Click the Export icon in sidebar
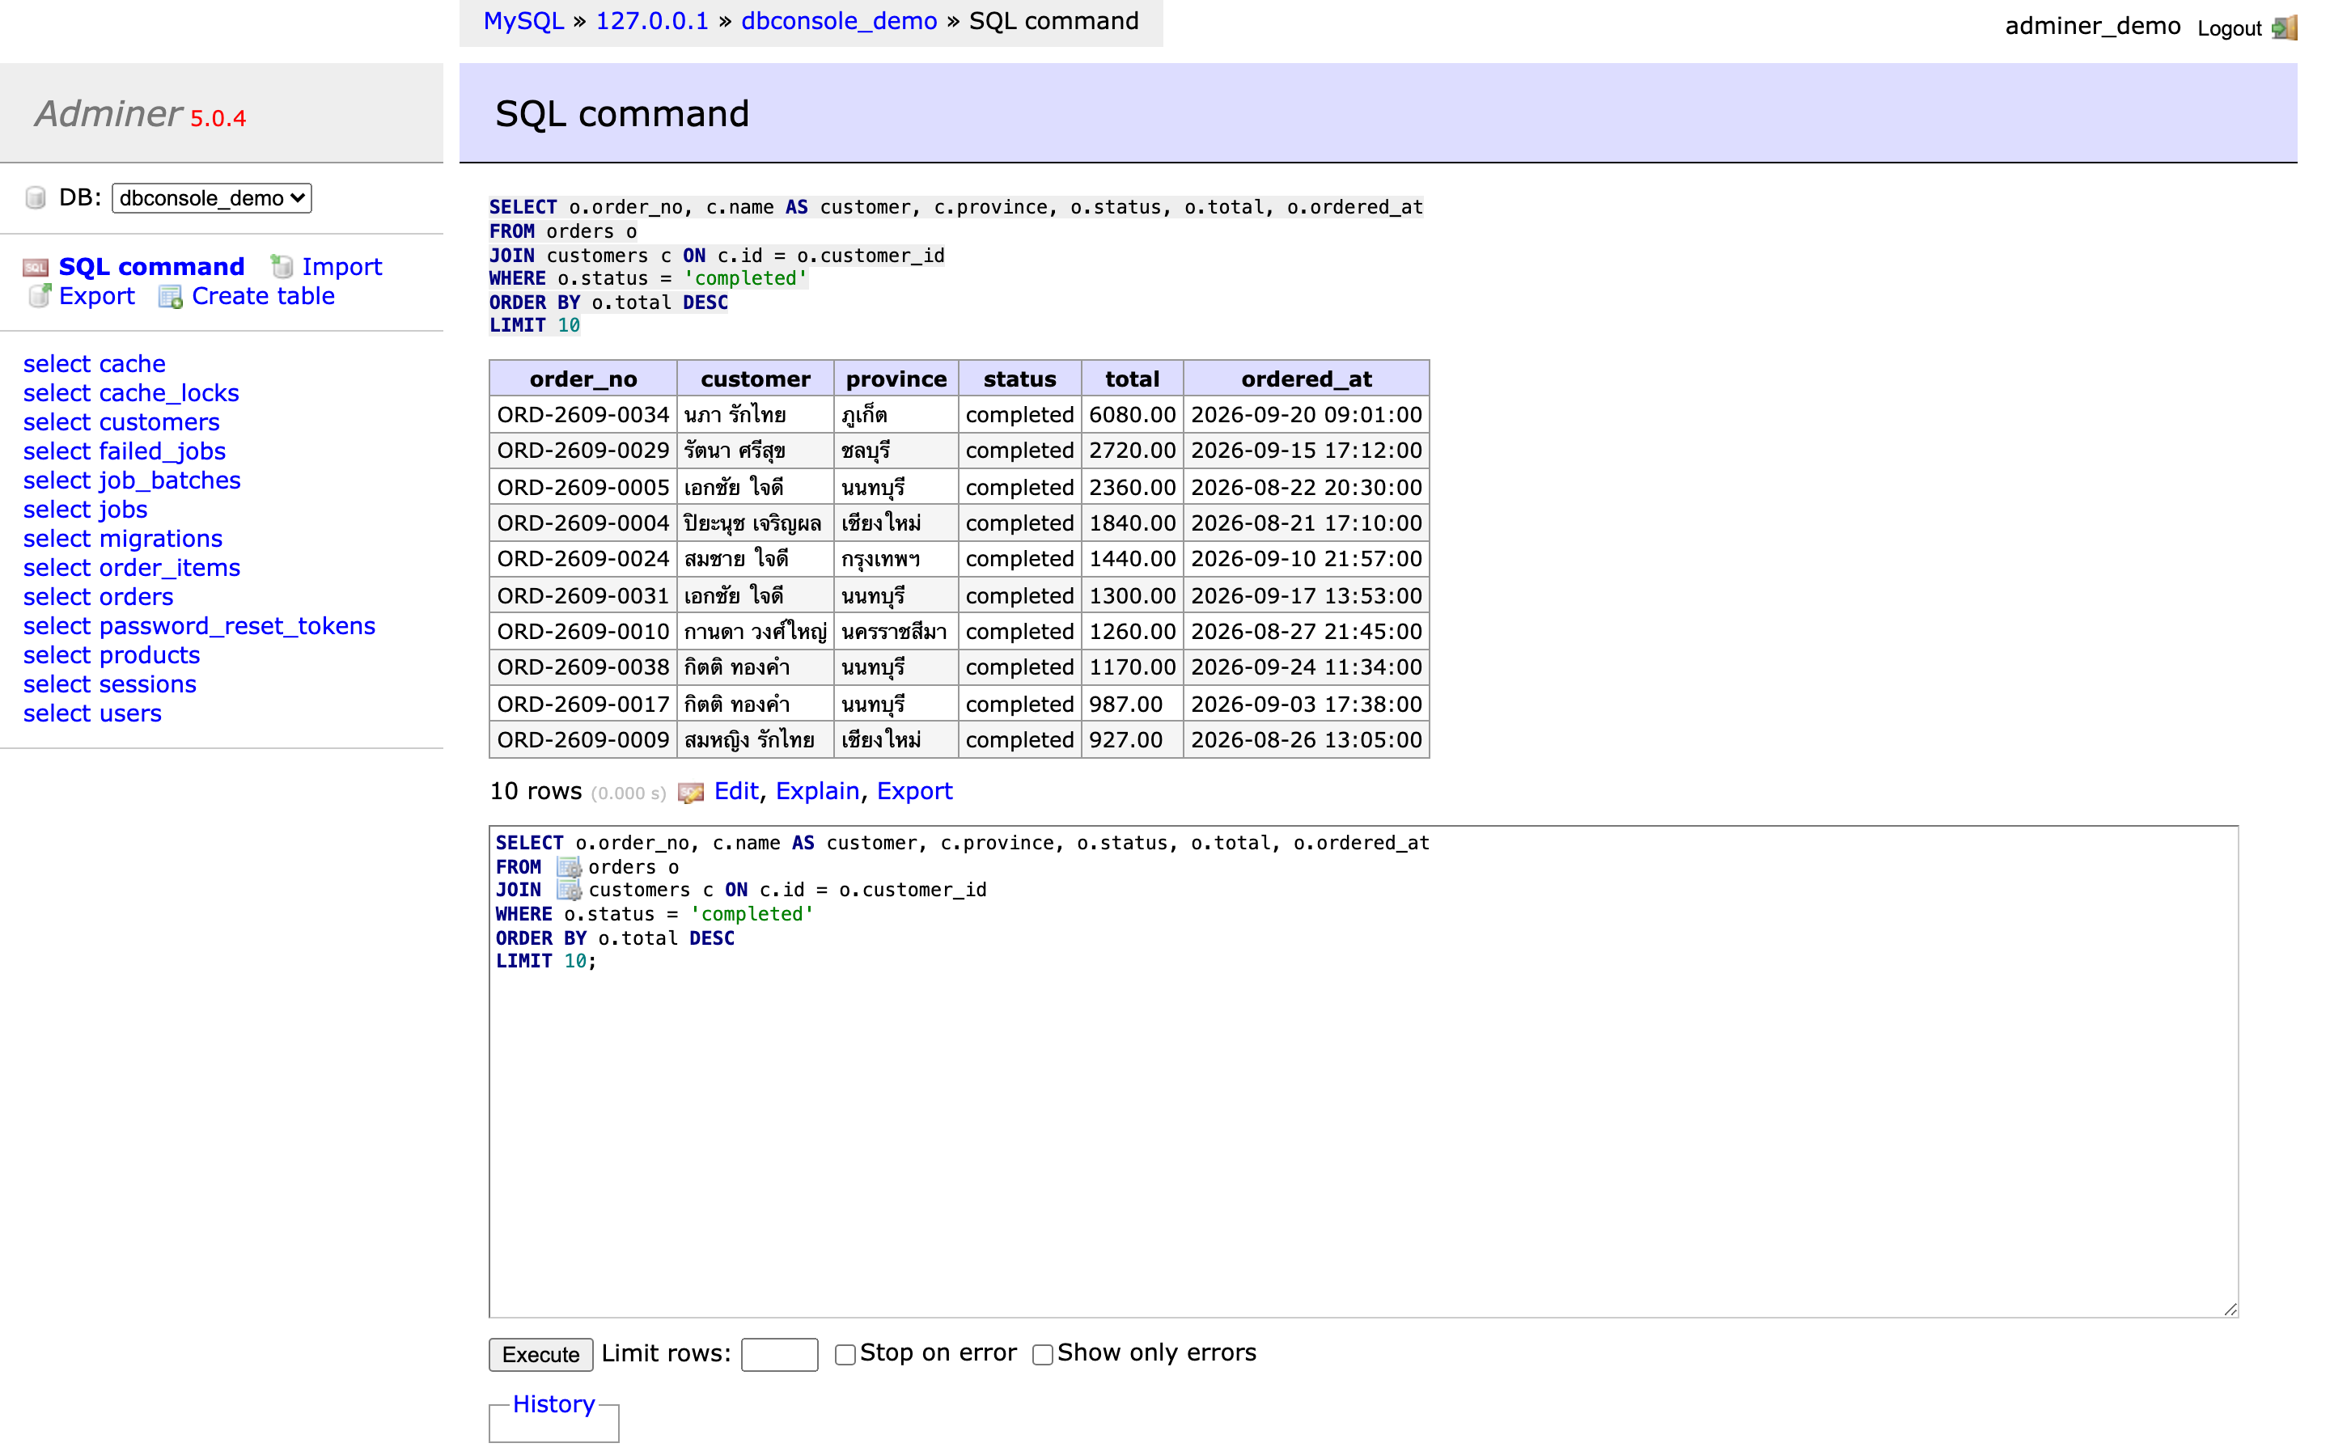Image resolution: width=2330 pixels, height=1456 pixels. (x=39, y=295)
